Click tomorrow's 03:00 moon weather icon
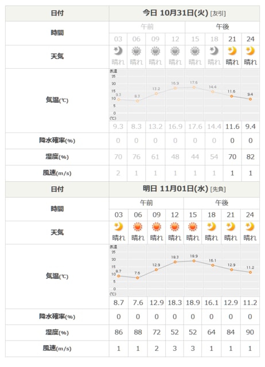265x367 pixels. tap(119, 227)
